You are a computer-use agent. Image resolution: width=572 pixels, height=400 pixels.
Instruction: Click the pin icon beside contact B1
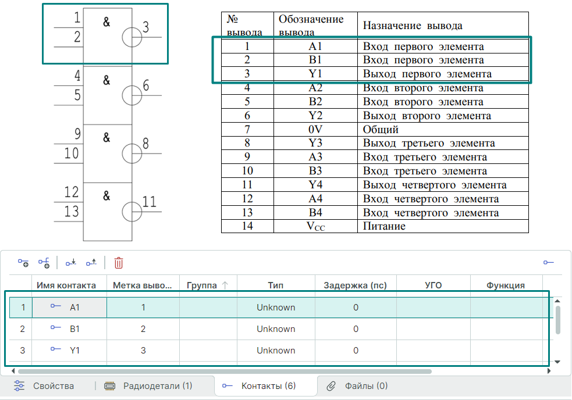click(x=56, y=328)
